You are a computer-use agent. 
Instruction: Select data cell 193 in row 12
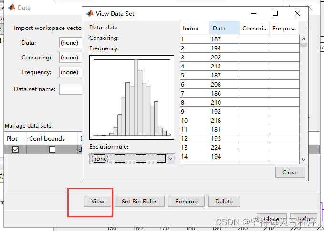225,139
